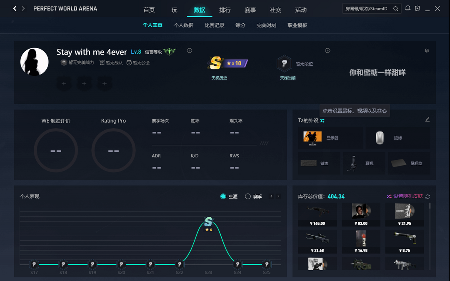Refresh inventory with the refresh icon
This screenshot has height=281, width=450.
[427, 196]
